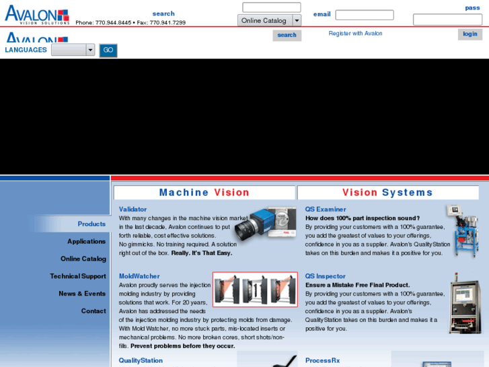Click the QS Examiner machine image
The image size is (489, 367).
(462, 231)
